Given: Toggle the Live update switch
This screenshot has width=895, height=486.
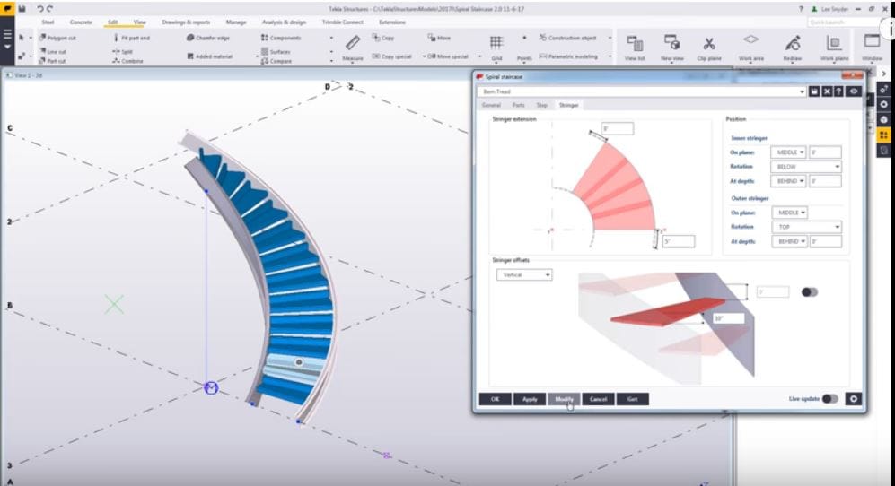Looking at the screenshot, I should [x=830, y=399].
